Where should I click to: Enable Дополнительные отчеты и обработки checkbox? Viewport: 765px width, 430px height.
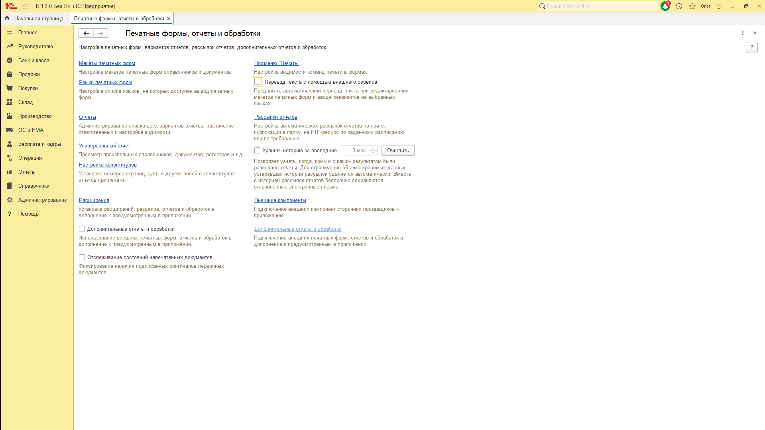coord(82,229)
